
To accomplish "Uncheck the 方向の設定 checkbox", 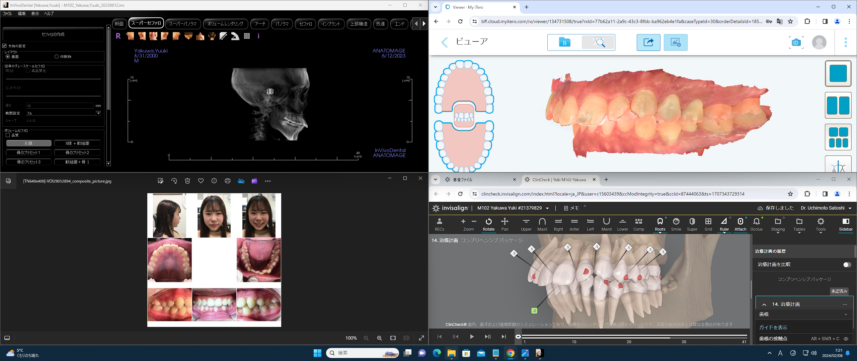I will [x=5, y=46].
